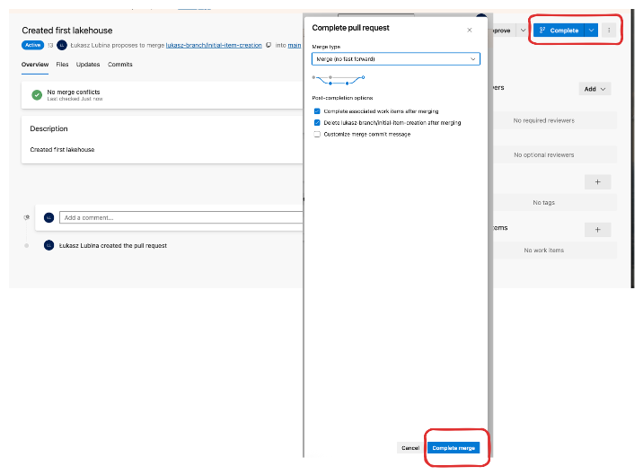This screenshot has height=475, width=643.
Task: Click the copy branch name icon
Action: (269, 45)
